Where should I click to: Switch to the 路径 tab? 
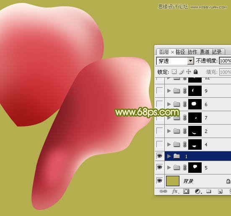pos(181,52)
